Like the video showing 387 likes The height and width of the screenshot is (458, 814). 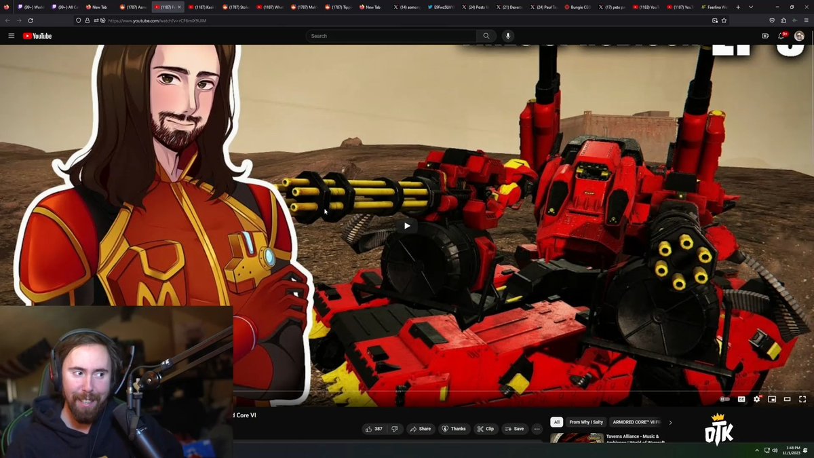374,429
